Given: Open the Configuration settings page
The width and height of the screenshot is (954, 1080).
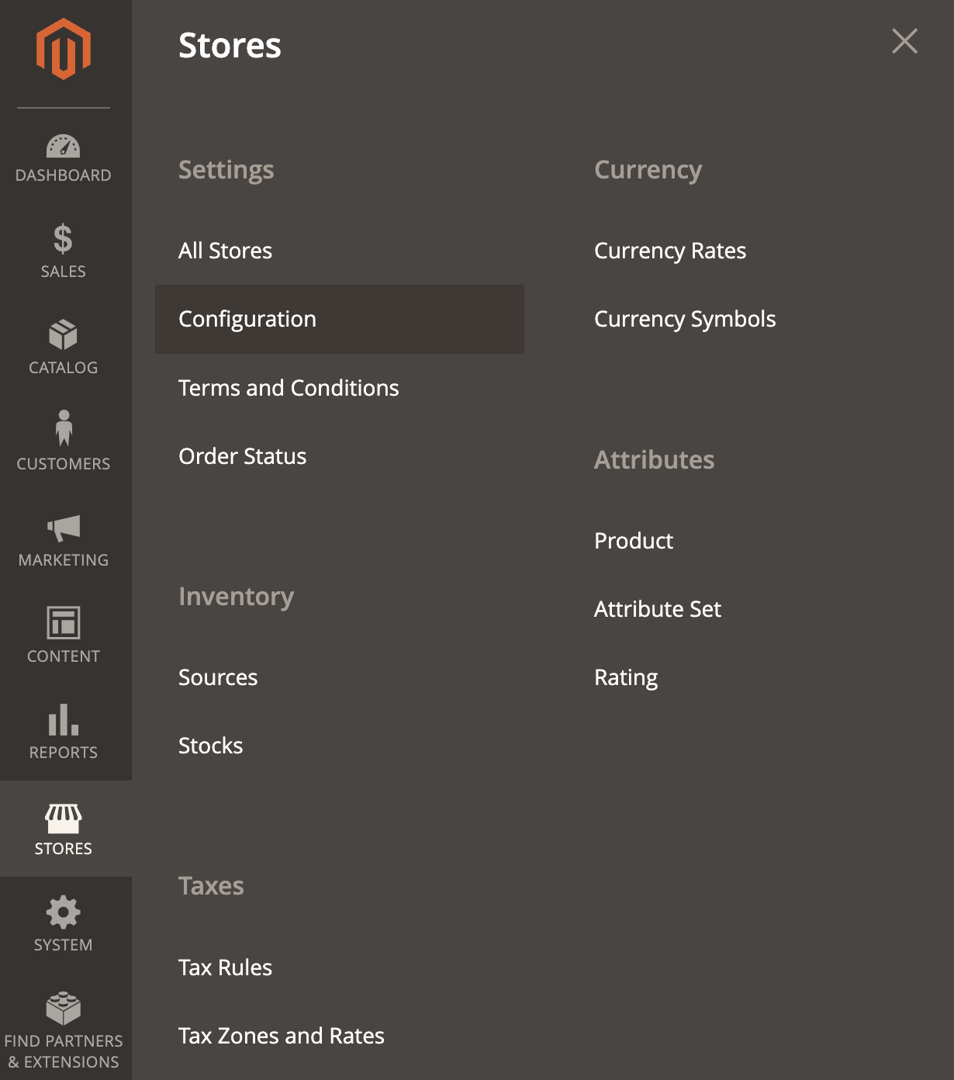Looking at the screenshot, I should [x=247, y=319].
